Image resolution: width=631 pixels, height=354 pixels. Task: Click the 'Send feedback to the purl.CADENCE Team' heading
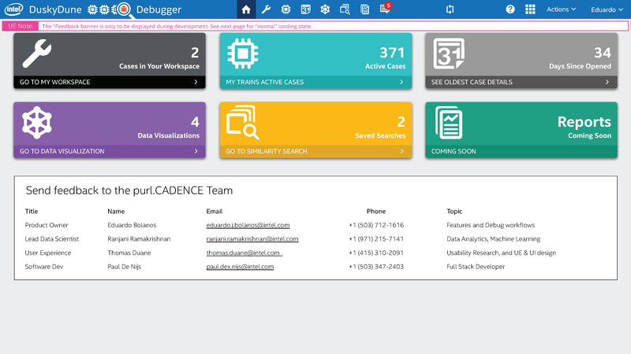click(129, 190)
